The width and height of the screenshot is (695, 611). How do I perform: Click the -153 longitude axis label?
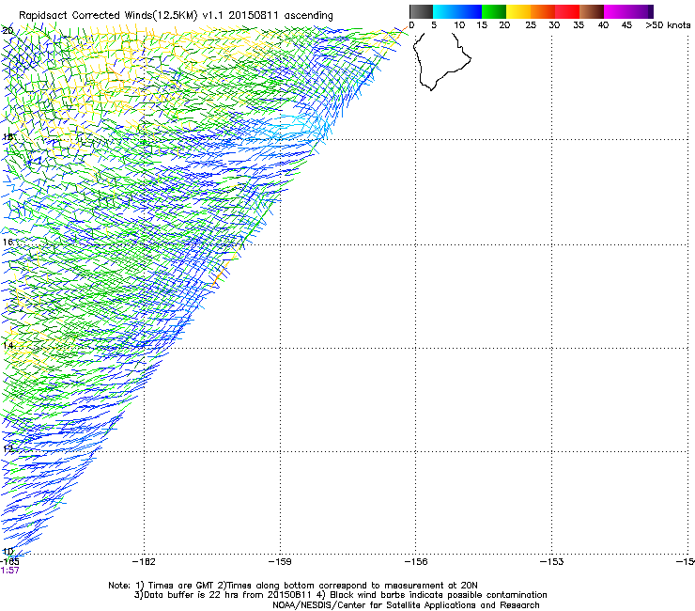[x=552, y=562]
